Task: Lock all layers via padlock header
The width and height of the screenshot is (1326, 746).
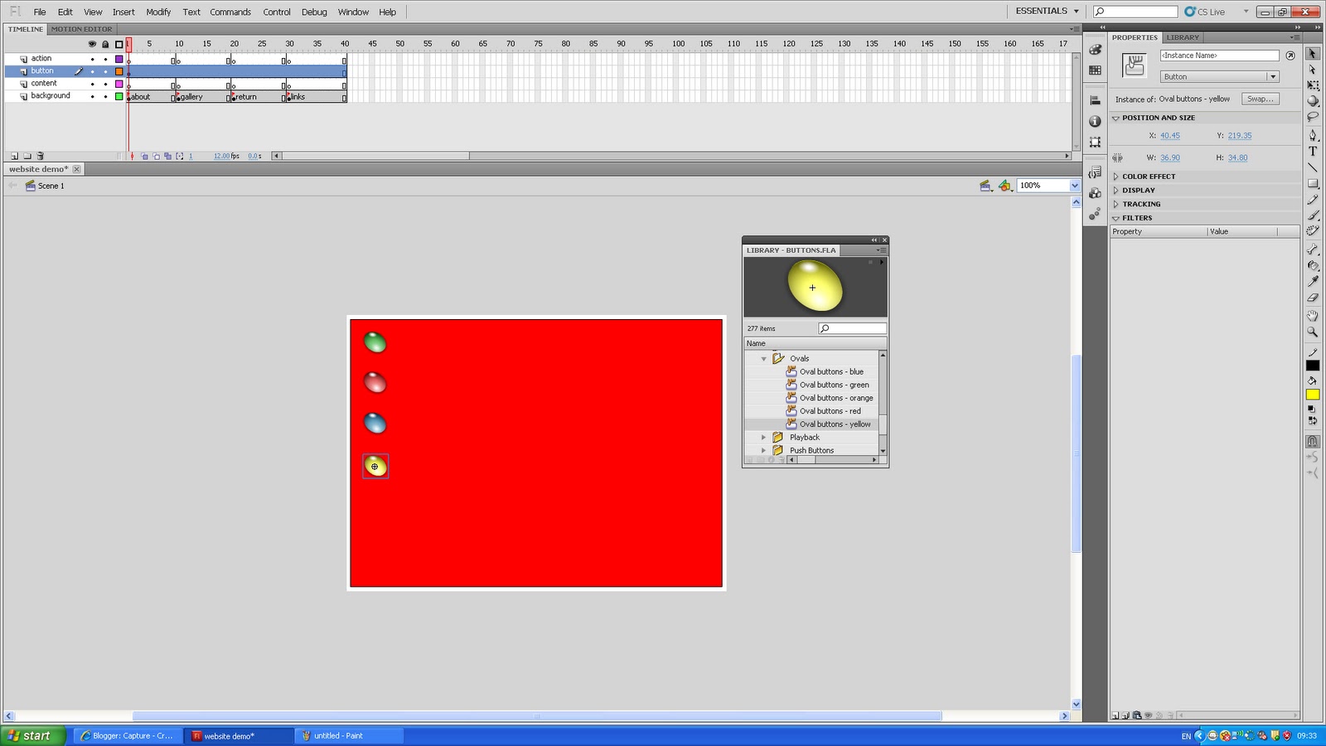Action: [105, 44]
